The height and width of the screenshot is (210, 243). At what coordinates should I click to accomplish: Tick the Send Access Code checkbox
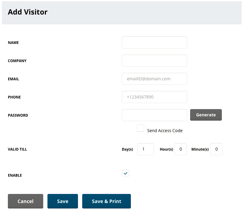point(141,128)
